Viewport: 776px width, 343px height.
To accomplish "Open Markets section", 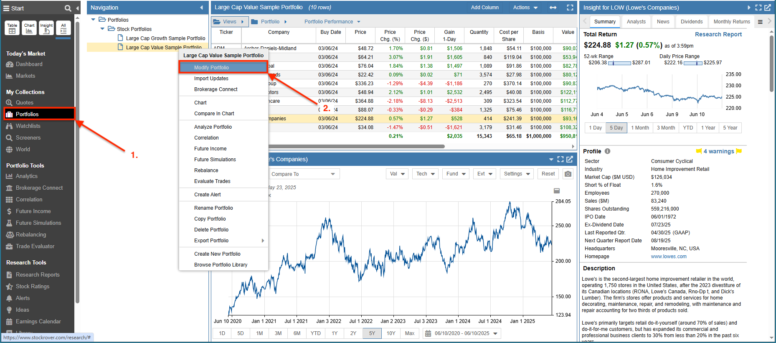I will [x=20, y=76].
